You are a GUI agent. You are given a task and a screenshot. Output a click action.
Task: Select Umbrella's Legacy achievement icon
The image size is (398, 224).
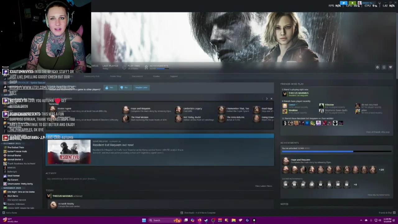tap(178, 110)
